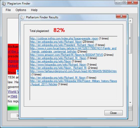Open the amazon.com Richard-M.-Nixon link
Screen dimensions: 140x128
(67, 55)
